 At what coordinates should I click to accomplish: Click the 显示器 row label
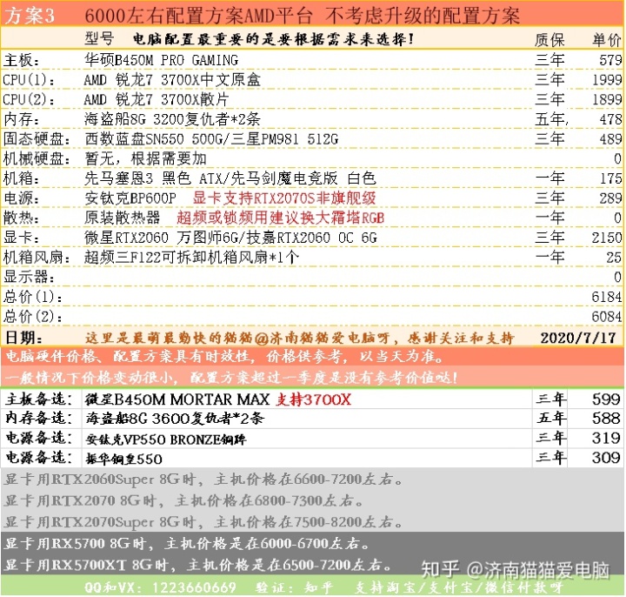point(29,277)
